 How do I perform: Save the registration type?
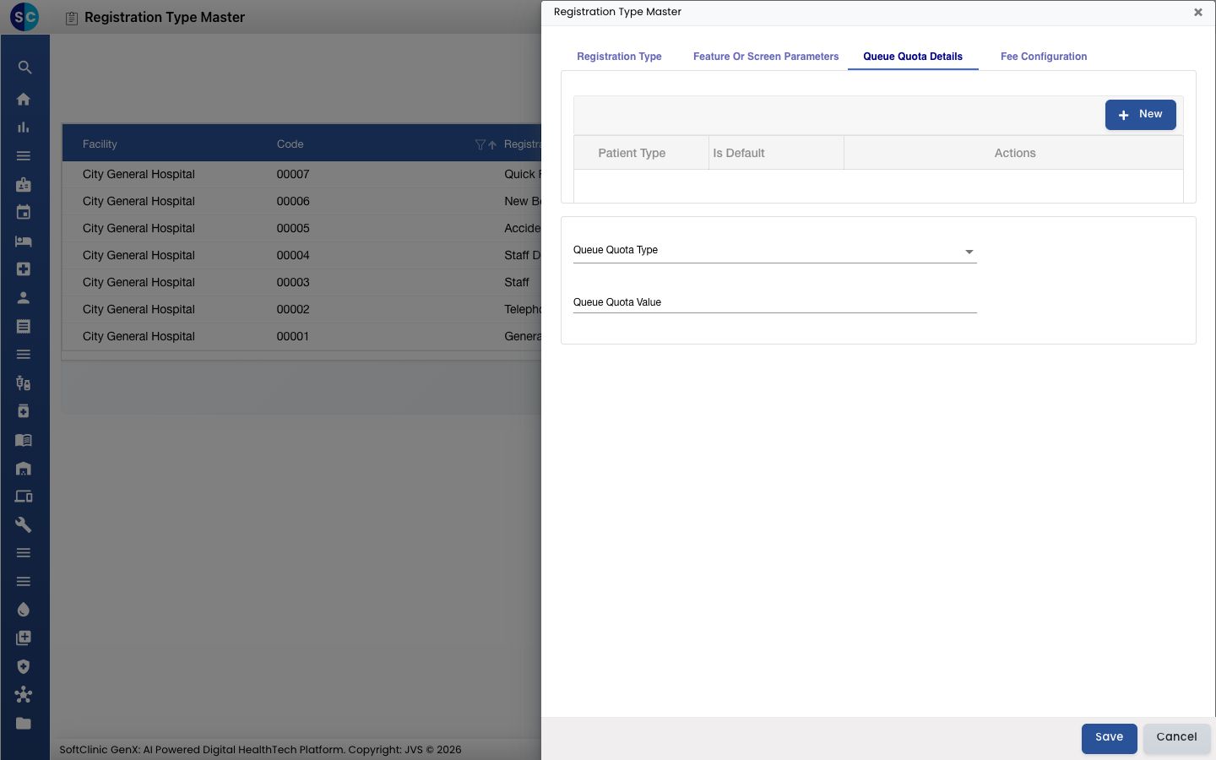[x=1109, y=738]
